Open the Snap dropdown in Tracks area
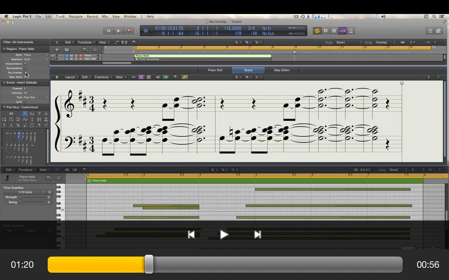Viewport: 449px width, 280px height. pyautogui.click(x=349, y=42)
